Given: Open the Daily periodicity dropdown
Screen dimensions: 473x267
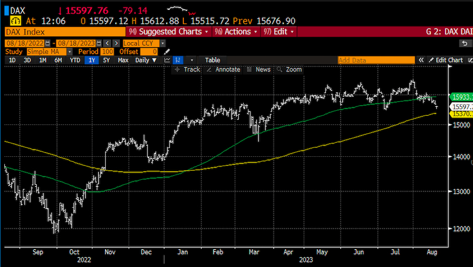Looking at the screenshot, I should pyautogui.click(x=146, y=60).
